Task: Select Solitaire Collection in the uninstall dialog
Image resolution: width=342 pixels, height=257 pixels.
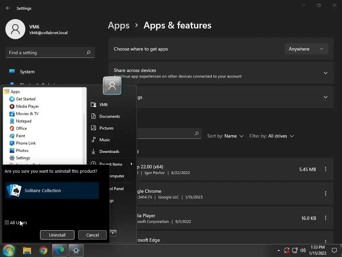Action: click(52, 190)
